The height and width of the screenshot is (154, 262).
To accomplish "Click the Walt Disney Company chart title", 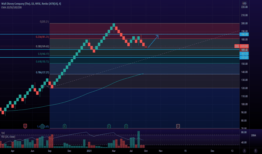I will pyautogui.click(x=31, y=4).
